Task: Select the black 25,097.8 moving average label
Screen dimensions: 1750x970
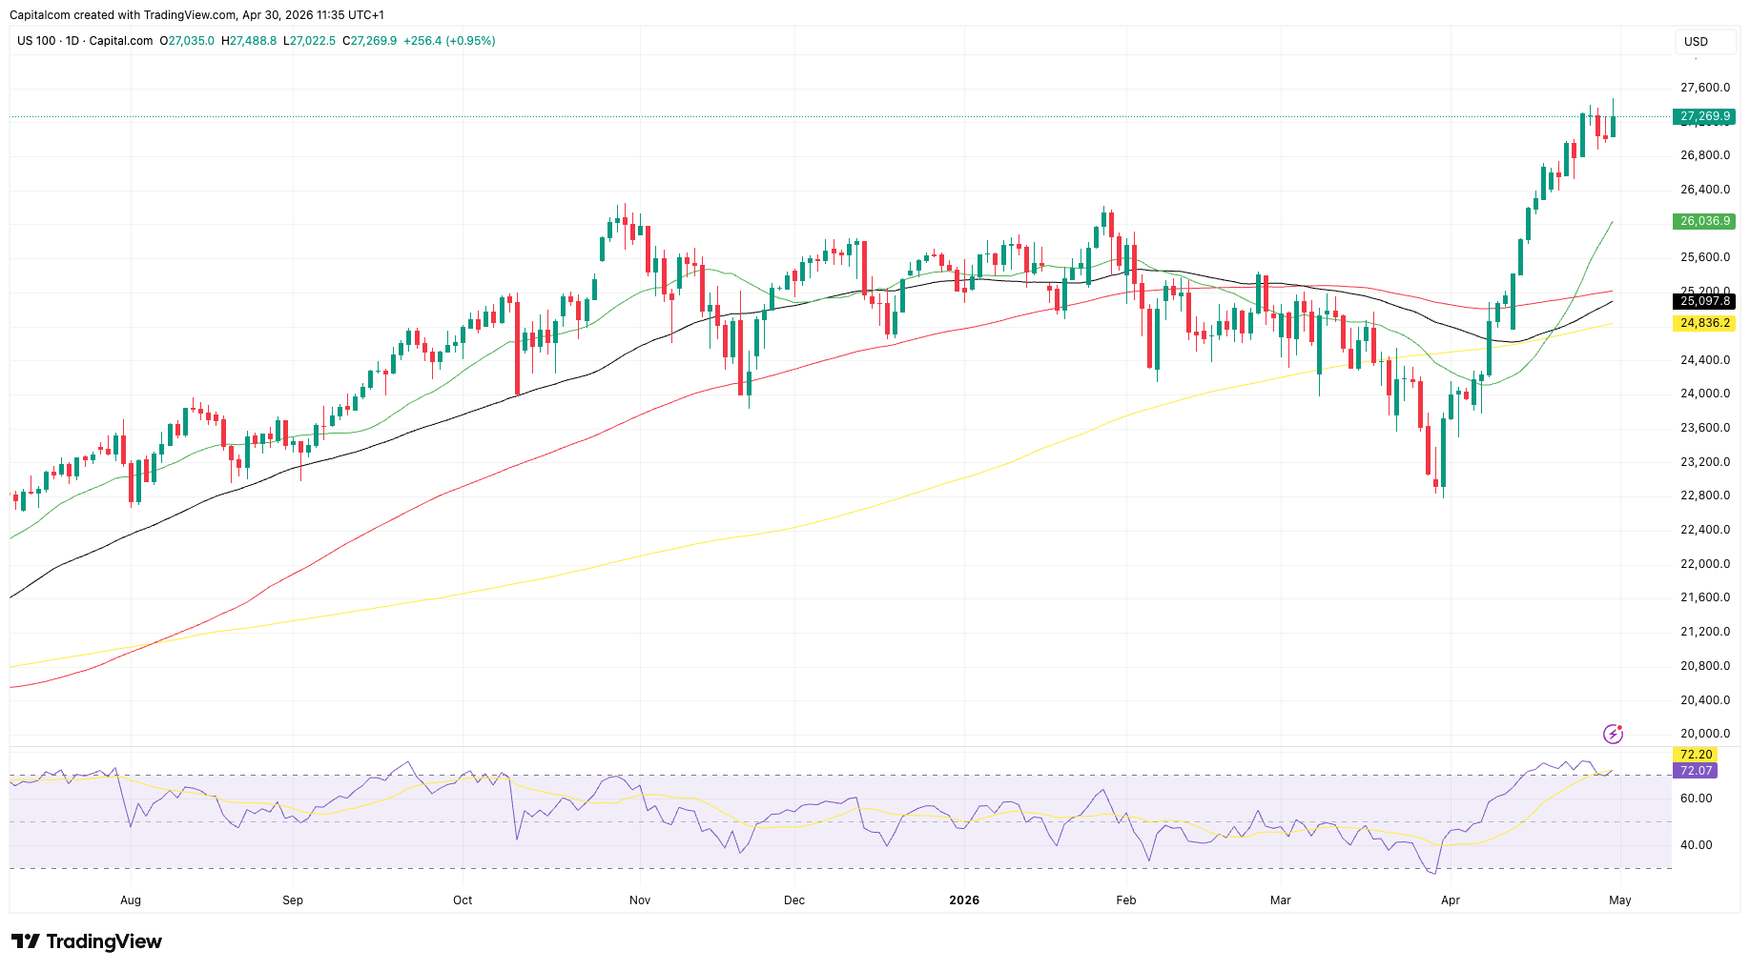Action: tap(1704, 301)
